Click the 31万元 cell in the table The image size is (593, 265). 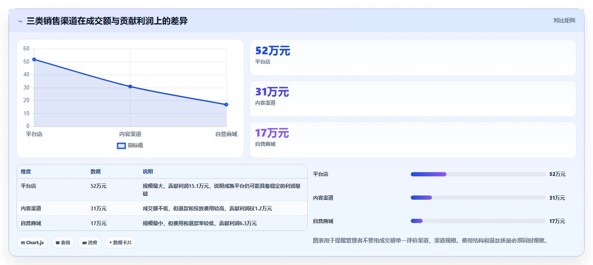pos(98,208)
